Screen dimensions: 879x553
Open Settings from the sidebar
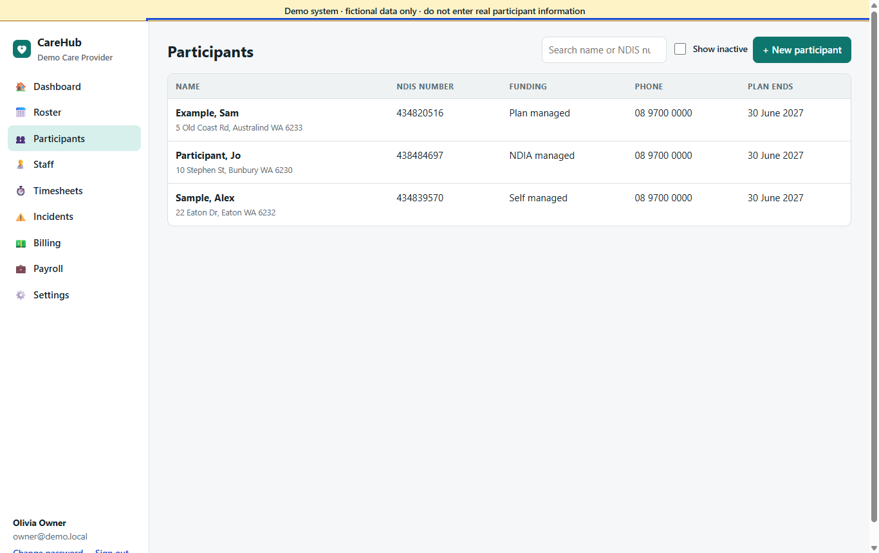point(74,295)
